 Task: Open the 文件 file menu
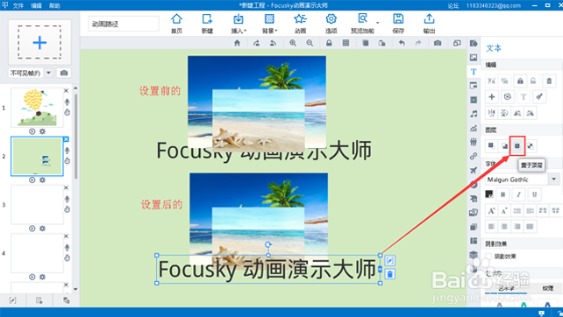[18, 6]
